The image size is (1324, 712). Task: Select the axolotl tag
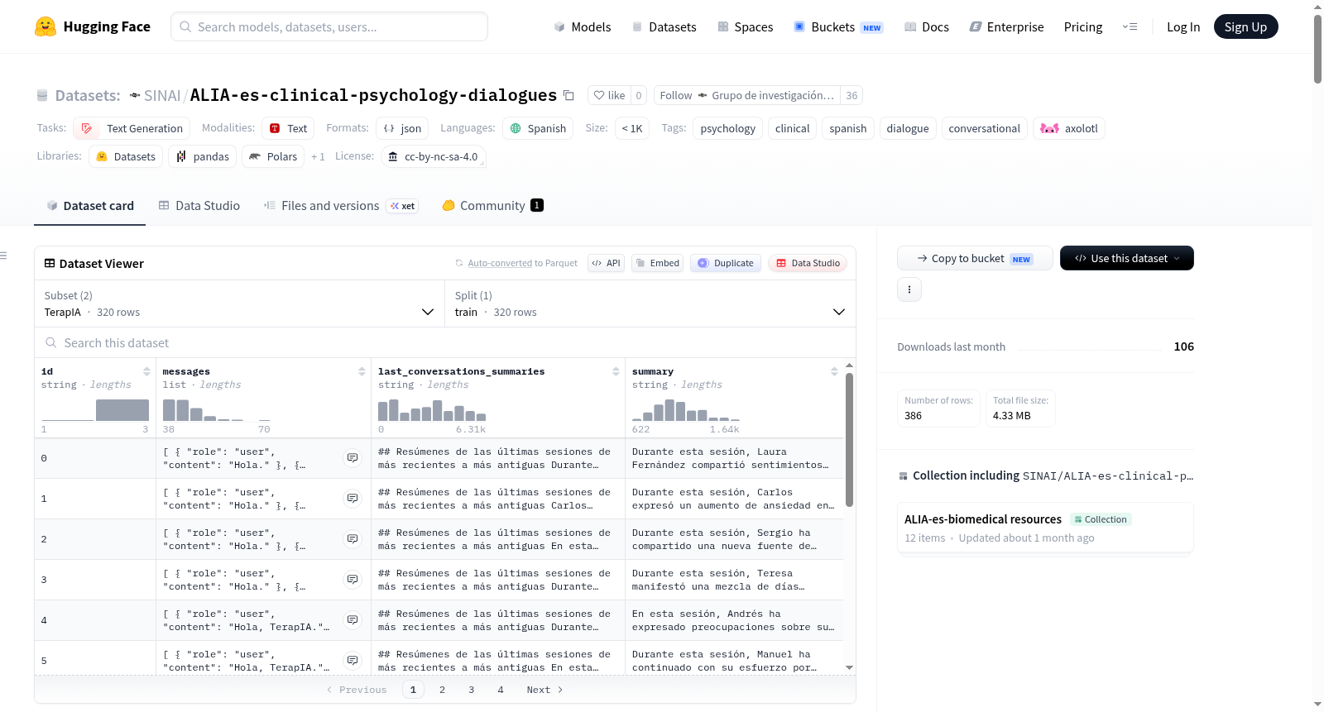pos(1069,128)
